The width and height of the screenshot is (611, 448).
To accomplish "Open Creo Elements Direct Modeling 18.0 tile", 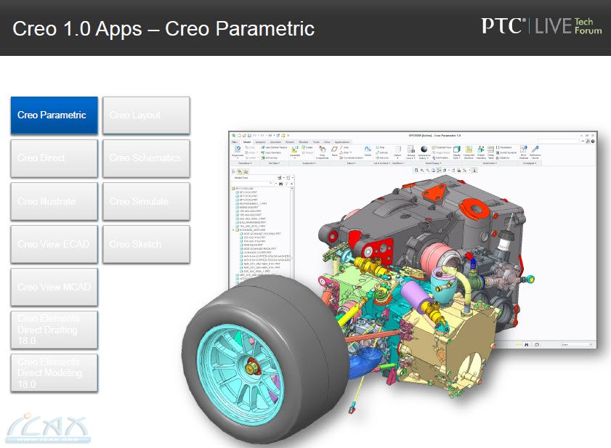I will [54, 372].
